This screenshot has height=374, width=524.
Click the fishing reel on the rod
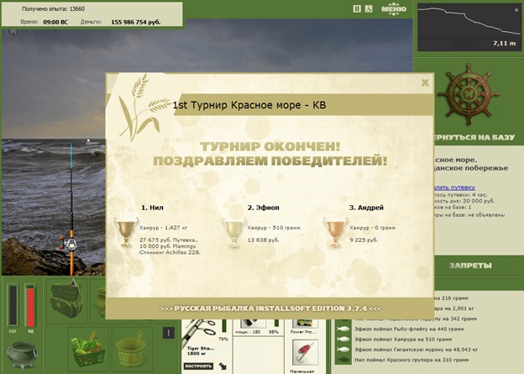[69, 245]
